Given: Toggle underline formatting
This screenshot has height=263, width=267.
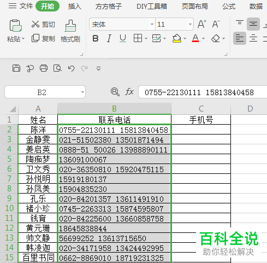Looking at the screenshot, I should [x=123, y=39].
